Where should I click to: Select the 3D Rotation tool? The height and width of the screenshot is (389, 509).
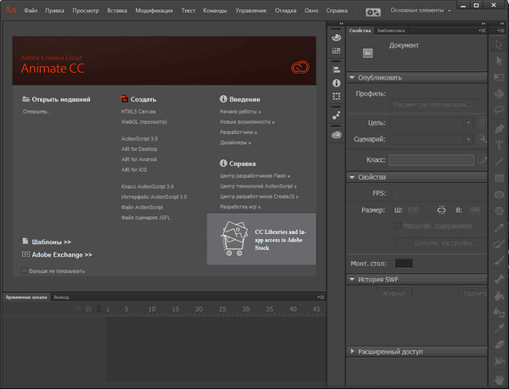[x=499, y=94]
